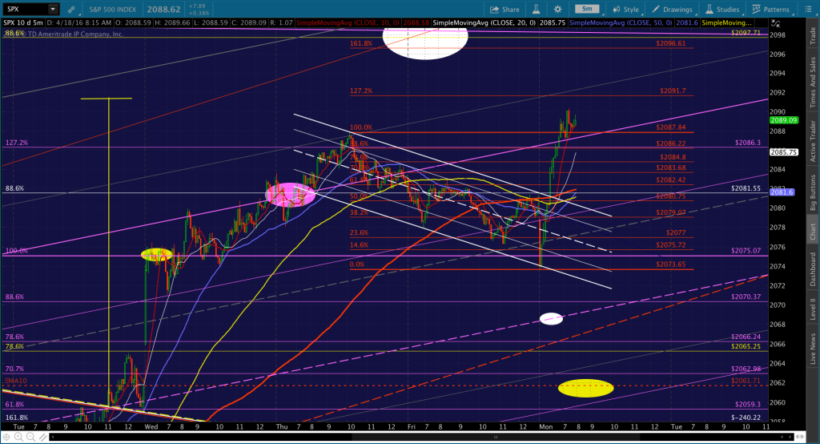The width and height of the screenshot is (820, 444).
Task: Switch to Big Buttons side tab
Action: point(813,192)
